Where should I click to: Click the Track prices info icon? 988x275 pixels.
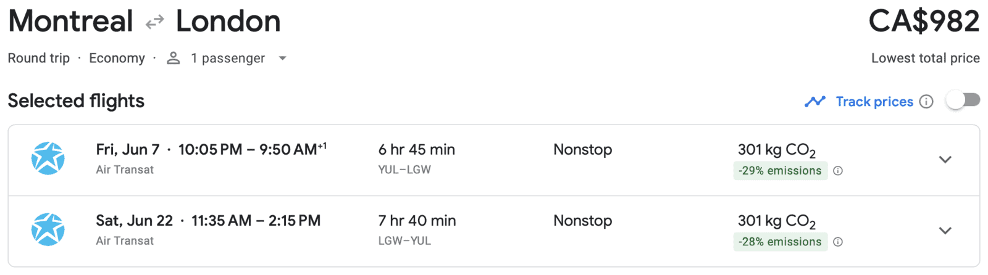[x=926, y=102]
